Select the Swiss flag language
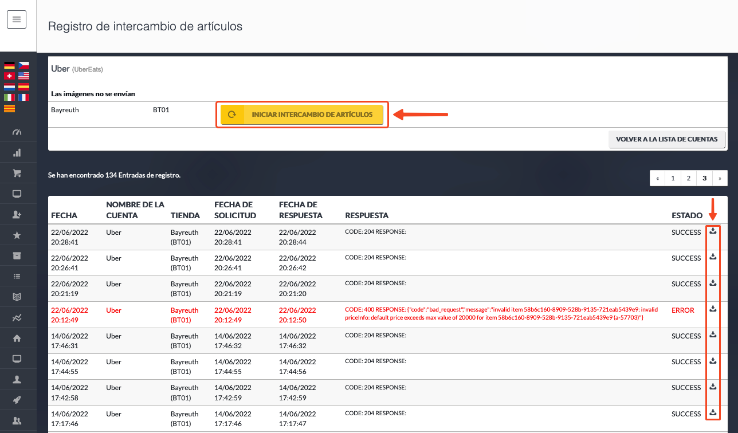This screenshot has width=738, height=433. [9, 76]
